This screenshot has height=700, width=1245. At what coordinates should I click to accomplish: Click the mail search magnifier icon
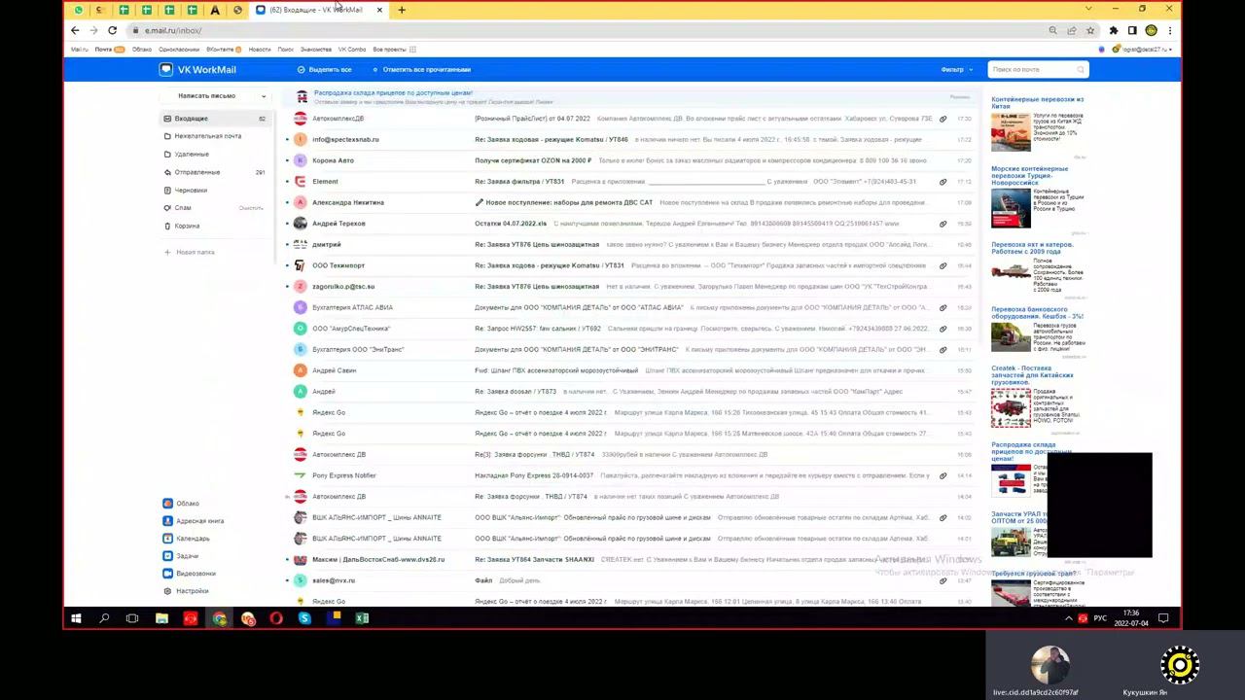1081,70
